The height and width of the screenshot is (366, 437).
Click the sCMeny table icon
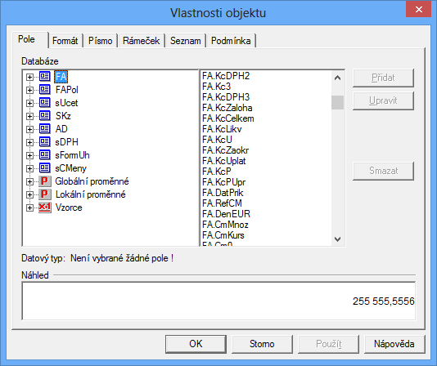click(44, 167)
